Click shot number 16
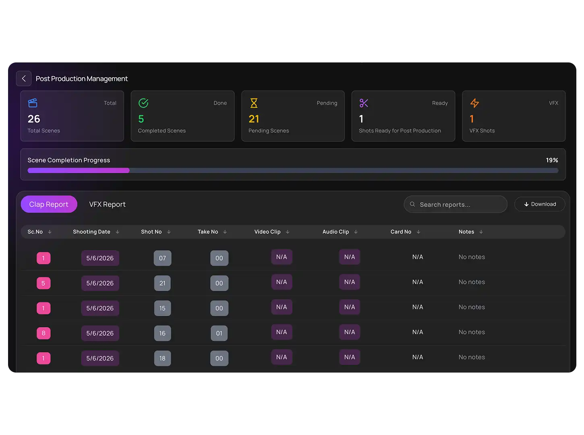This screenshot has height=435, width=584. 162,333
